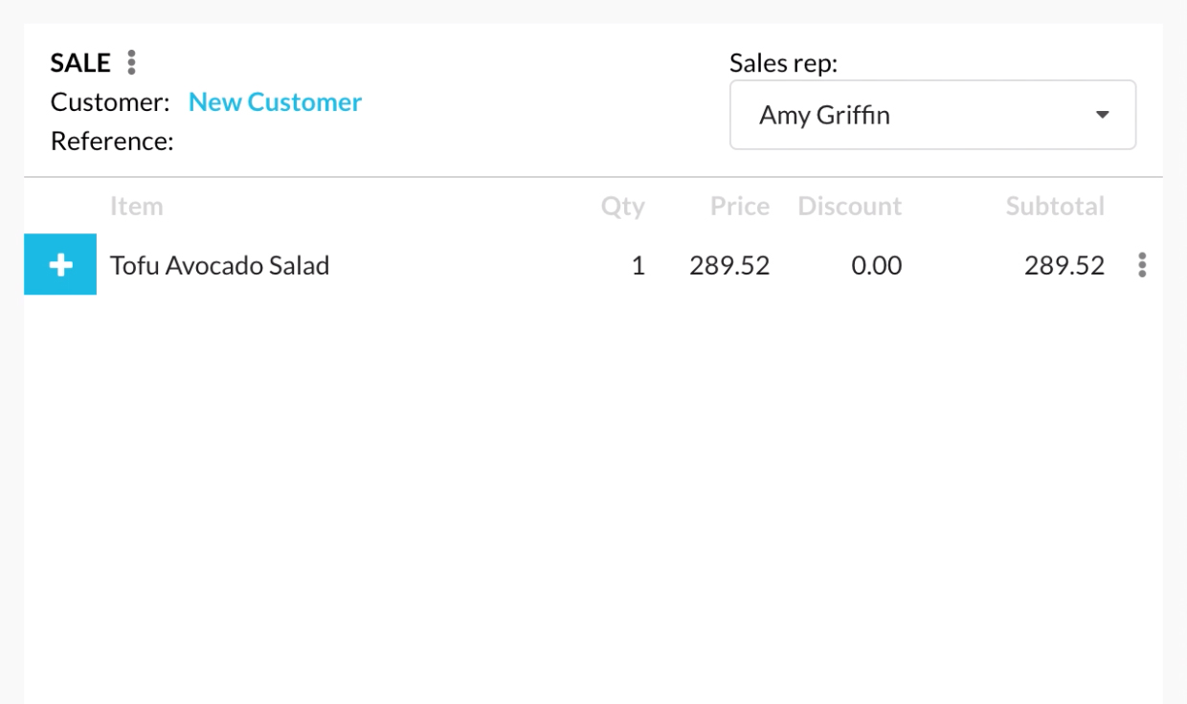Click the blue plus icon beside Tofu Avocado Salad
The image size is (1187, 704).
click(60, 265)
